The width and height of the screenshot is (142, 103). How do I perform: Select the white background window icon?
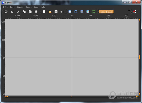(70, 12)
